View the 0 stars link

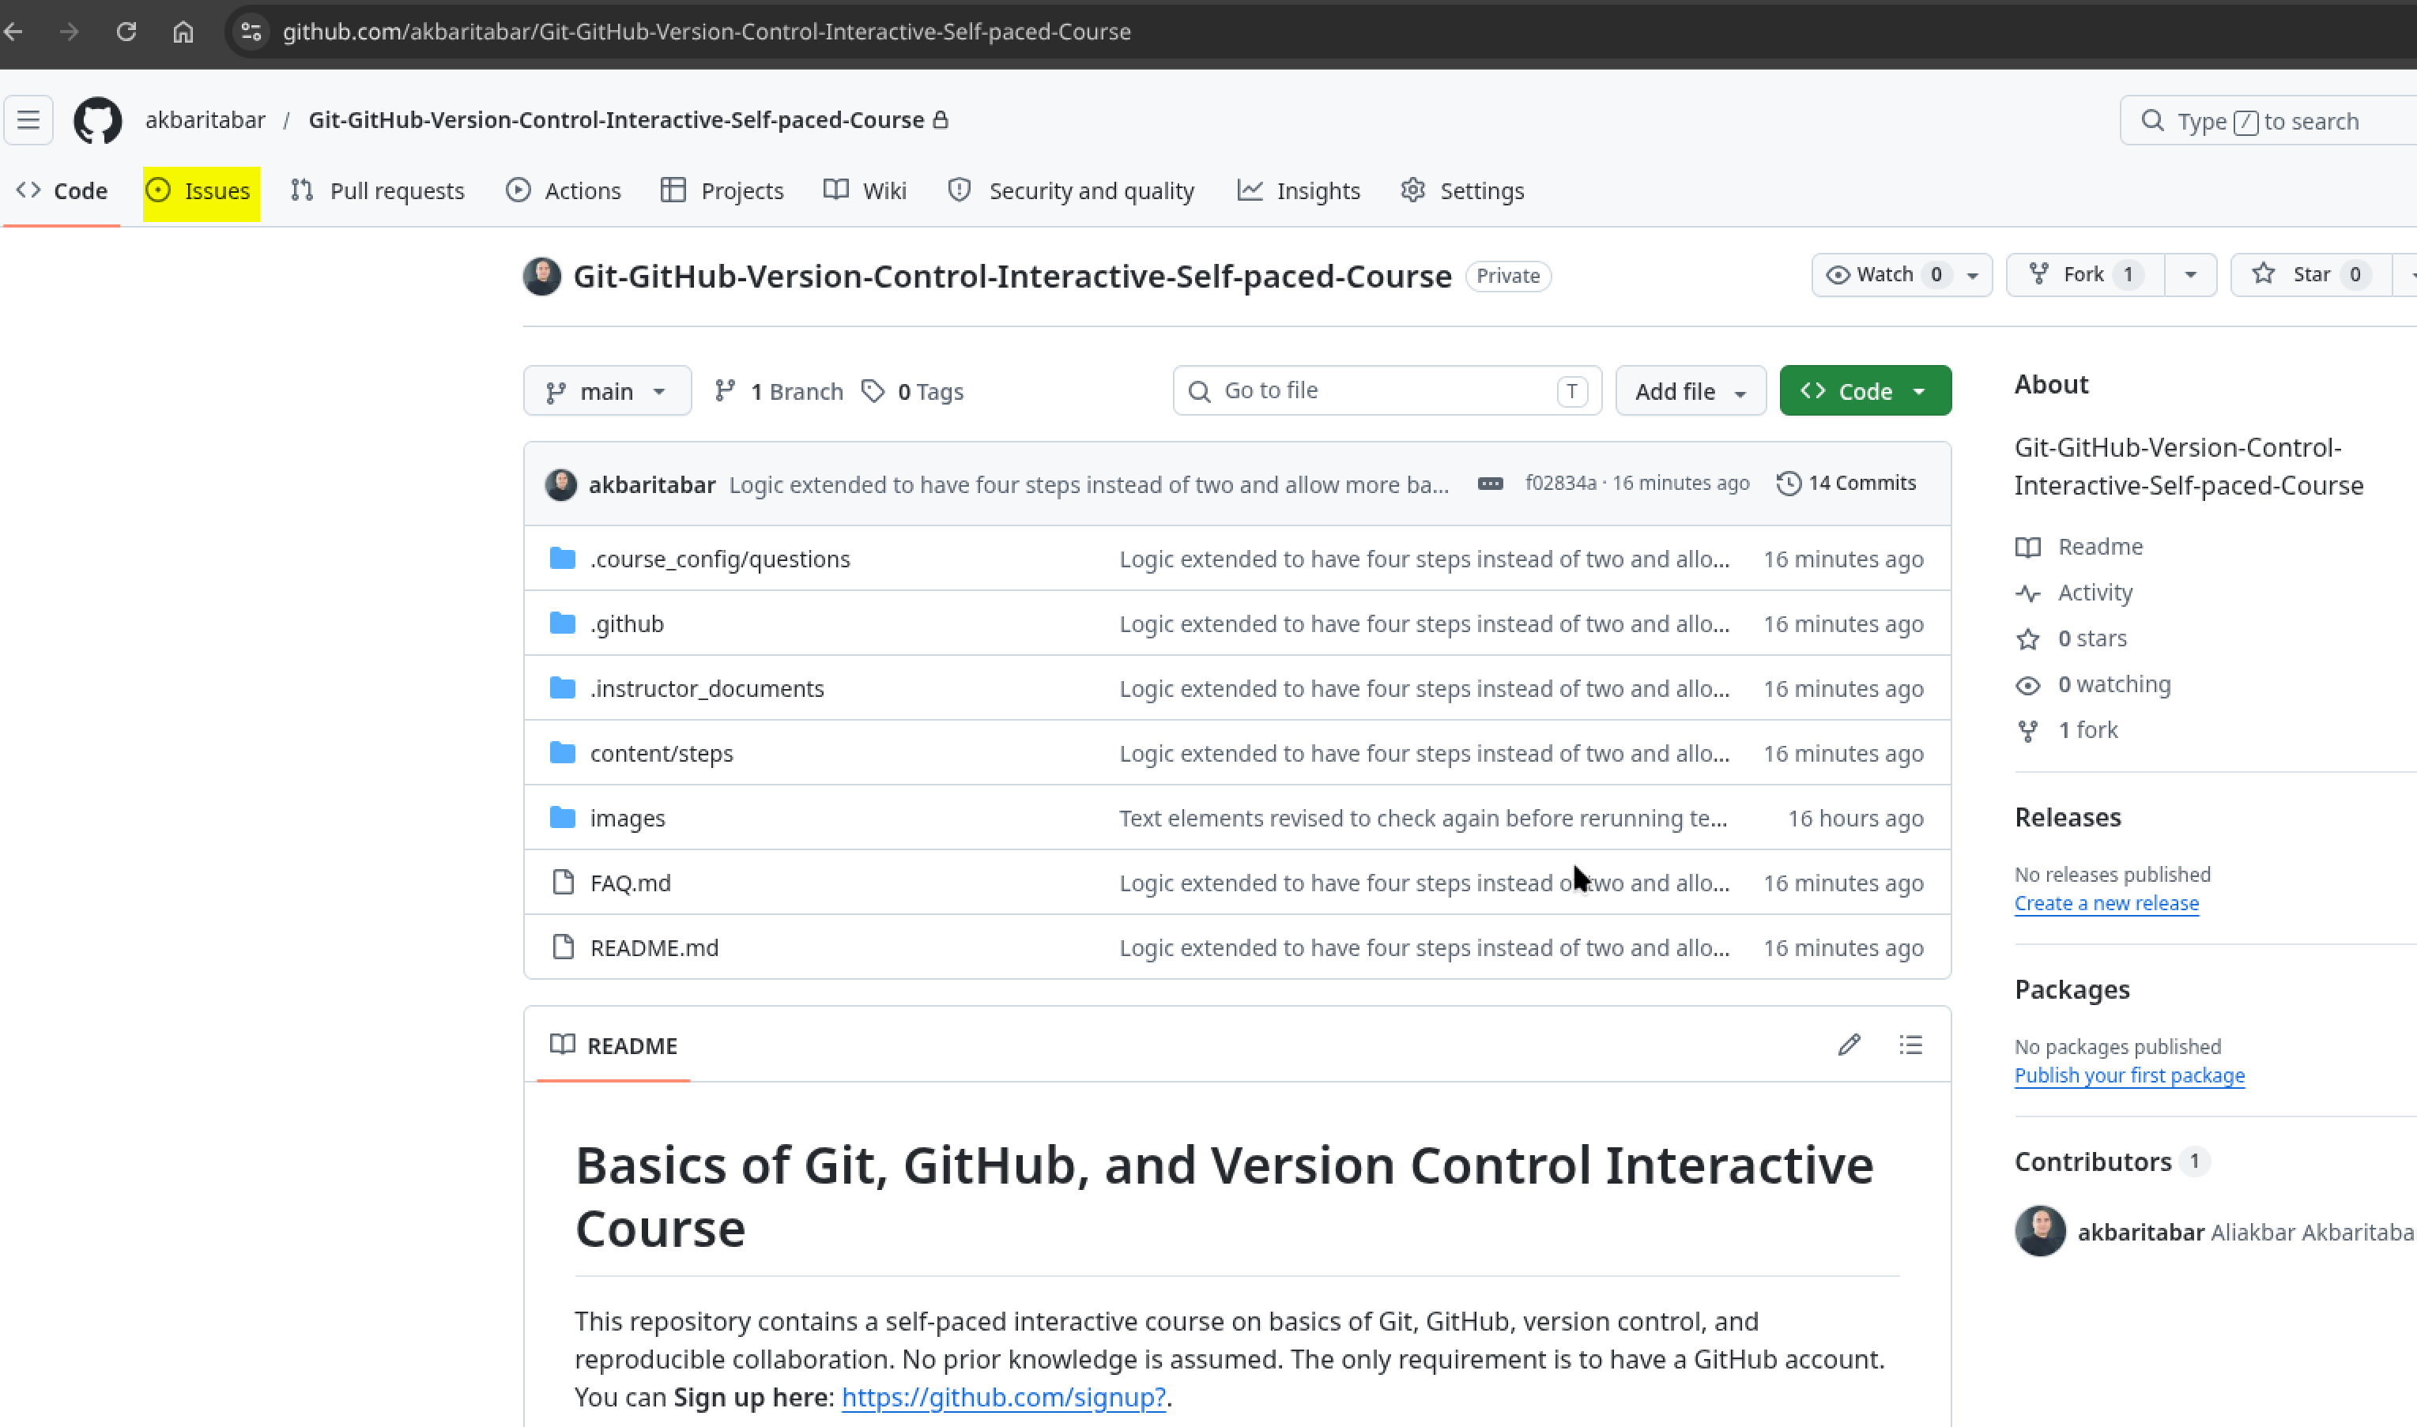[2071, 638]
